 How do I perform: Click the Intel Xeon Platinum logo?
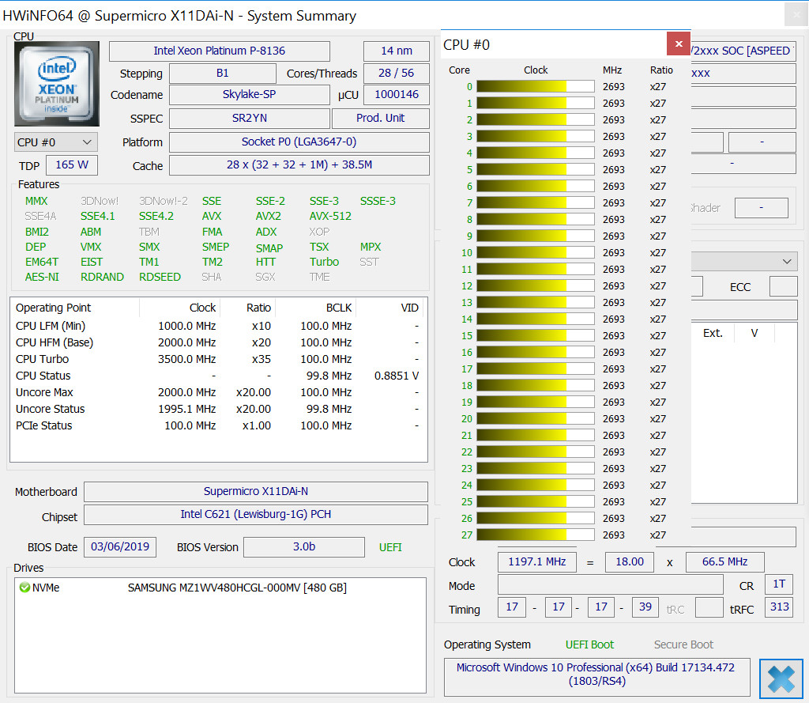pos(58,85)
